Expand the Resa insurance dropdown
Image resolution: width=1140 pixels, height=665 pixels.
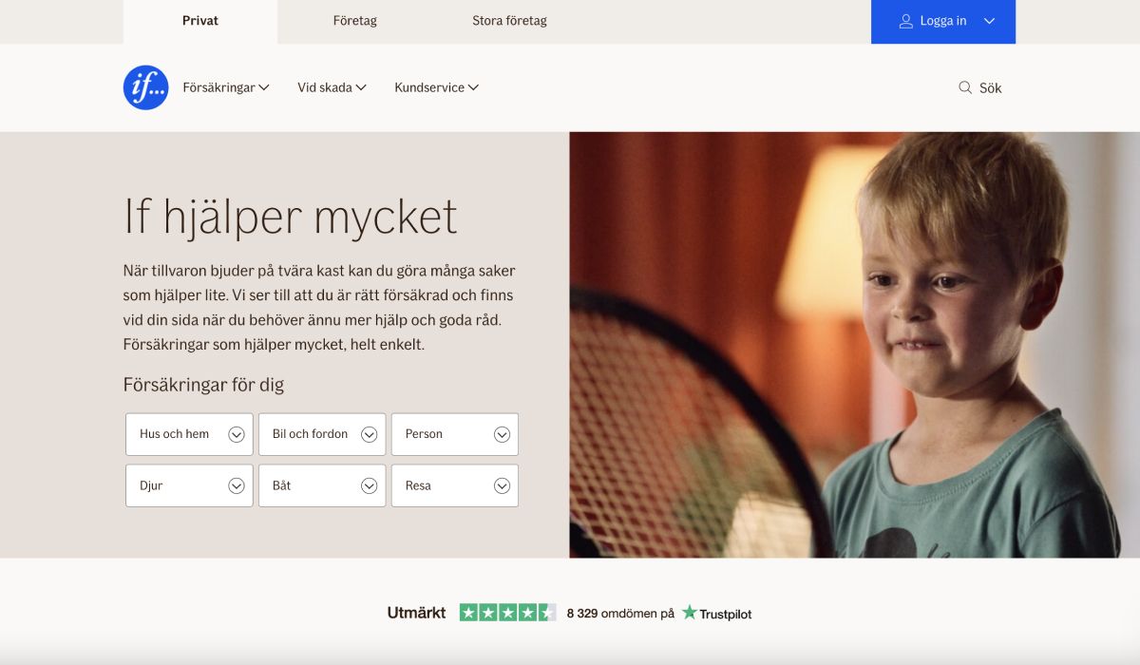point(455,485)
